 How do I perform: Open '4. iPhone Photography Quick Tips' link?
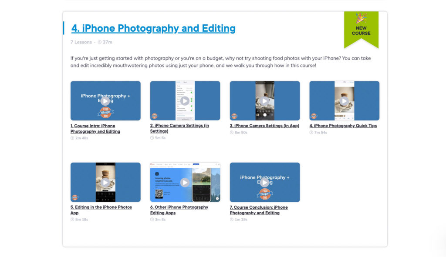tap(343, 126)
